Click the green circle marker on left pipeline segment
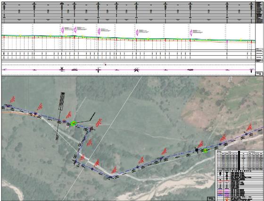Screen dimensions: 264x201 pyautogui.click(x=73, y=124)
